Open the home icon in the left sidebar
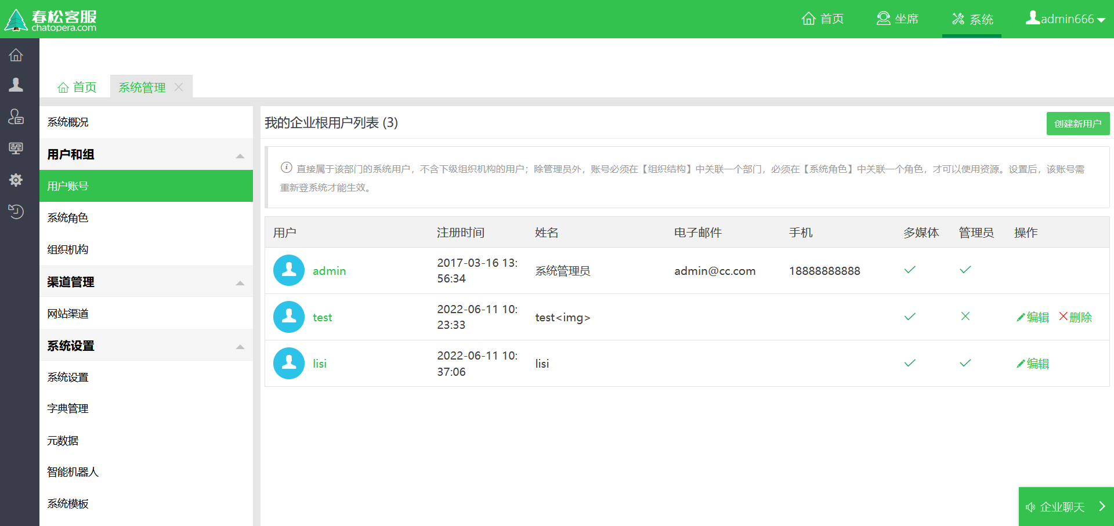The height and width of the screenshot is (526, 1114). tap(16, 55)
